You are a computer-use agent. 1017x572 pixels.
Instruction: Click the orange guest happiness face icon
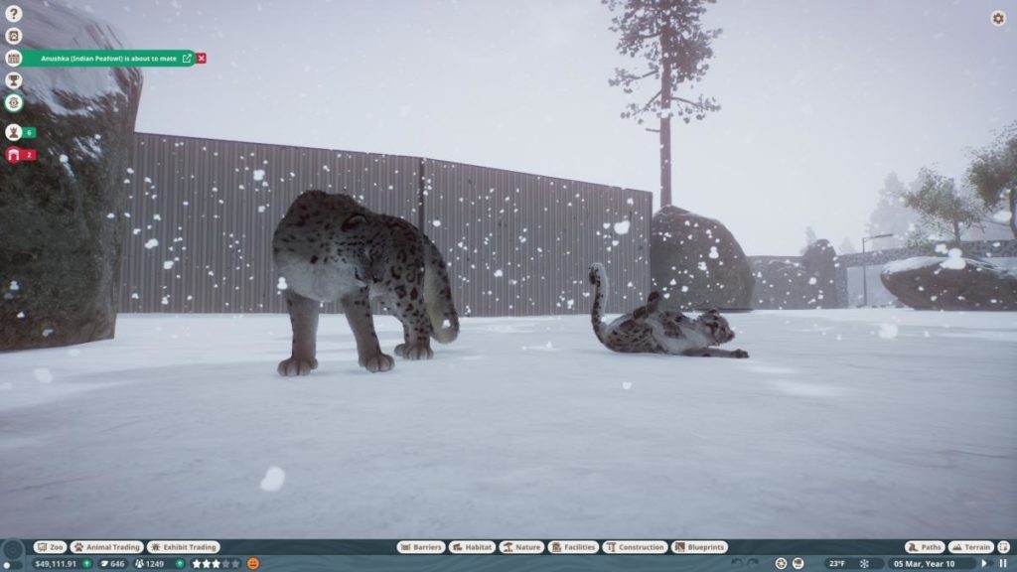click(253, 564)
